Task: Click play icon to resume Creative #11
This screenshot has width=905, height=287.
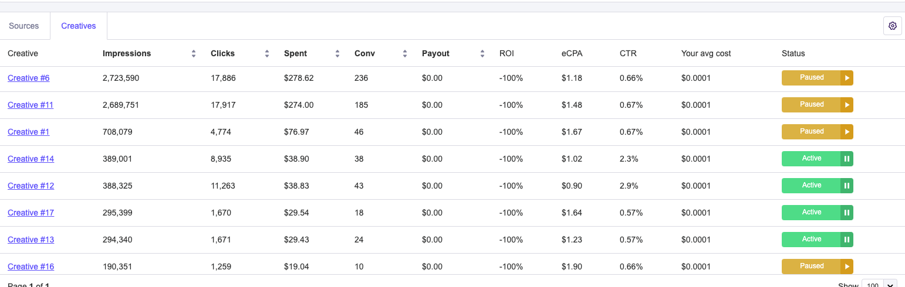Action: tap(846, 105)
